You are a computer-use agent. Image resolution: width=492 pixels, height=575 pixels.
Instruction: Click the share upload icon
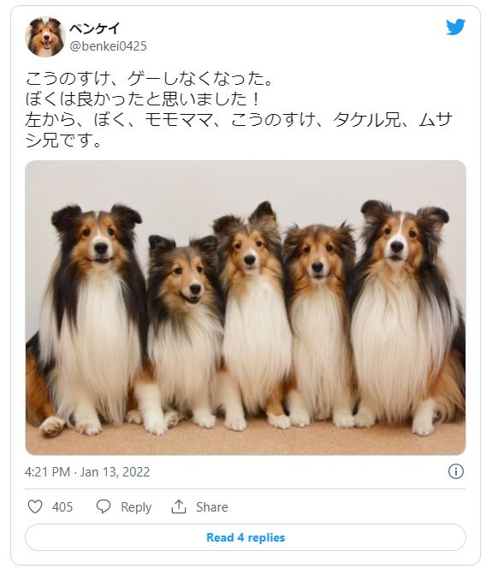(x=179, y=506)
